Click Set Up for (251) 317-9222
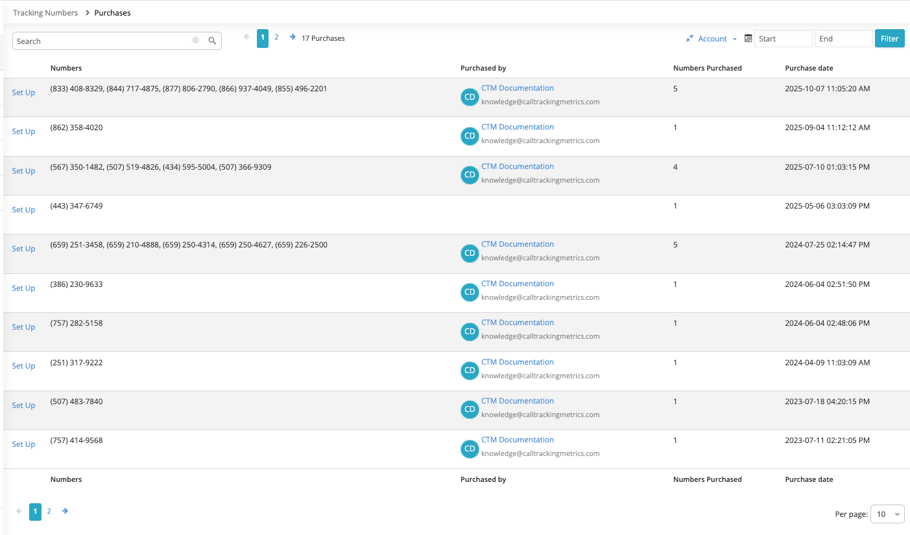 coord(23,366)
